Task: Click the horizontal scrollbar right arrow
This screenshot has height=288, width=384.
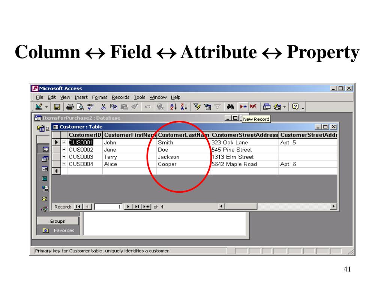Action: [x=333, y=206]
